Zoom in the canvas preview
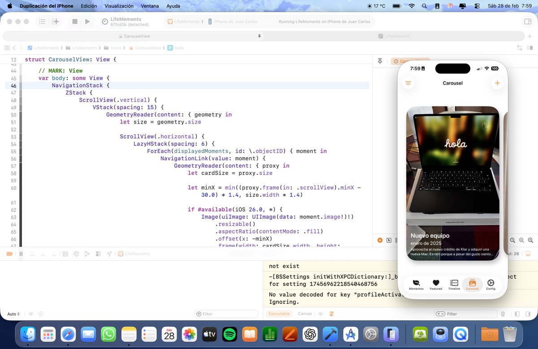 530,240
